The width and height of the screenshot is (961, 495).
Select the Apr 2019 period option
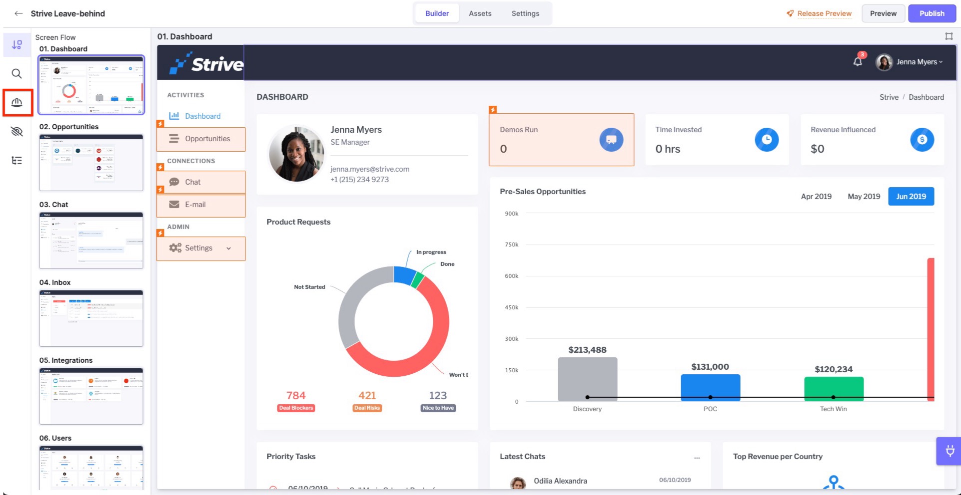tap(816, 197)
